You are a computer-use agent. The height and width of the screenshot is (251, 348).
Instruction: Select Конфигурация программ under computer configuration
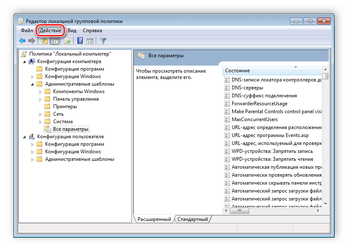coord(74,69)
